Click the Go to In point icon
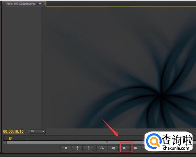The width and height of the screenshot is (196, 157). coord(102,148)
